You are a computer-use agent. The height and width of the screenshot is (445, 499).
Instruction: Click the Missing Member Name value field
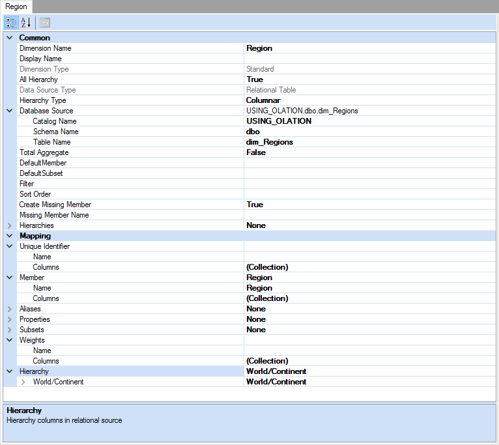coord(370,215)
